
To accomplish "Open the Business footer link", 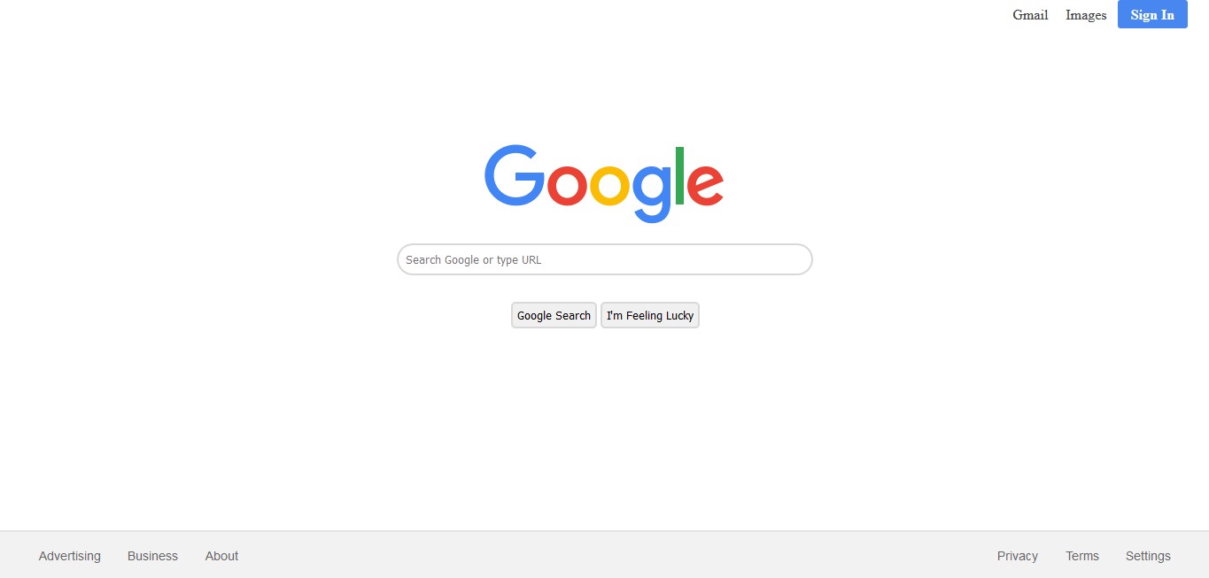I will click(152, 556).
